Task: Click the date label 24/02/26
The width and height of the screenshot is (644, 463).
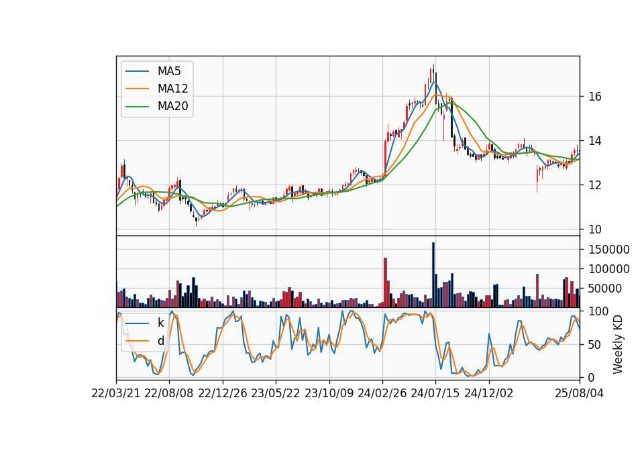Action: [x=382, y=393]
